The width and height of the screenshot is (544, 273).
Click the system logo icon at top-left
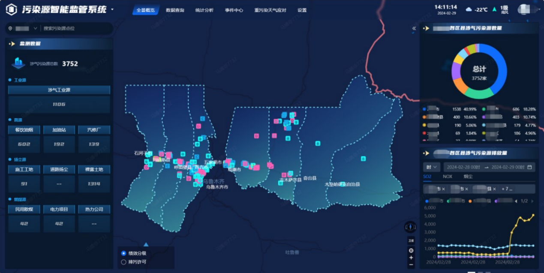click(x=12, y=9)
